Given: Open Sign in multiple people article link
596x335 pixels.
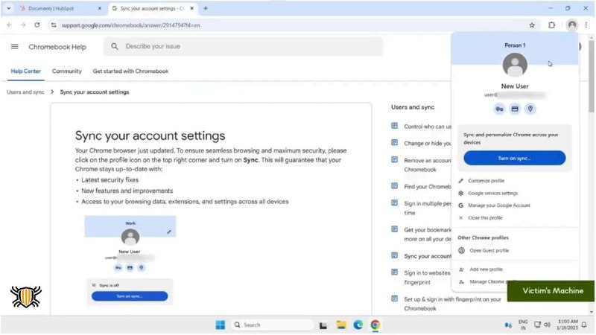Looking at the screenshot, I should click(427, 208).
